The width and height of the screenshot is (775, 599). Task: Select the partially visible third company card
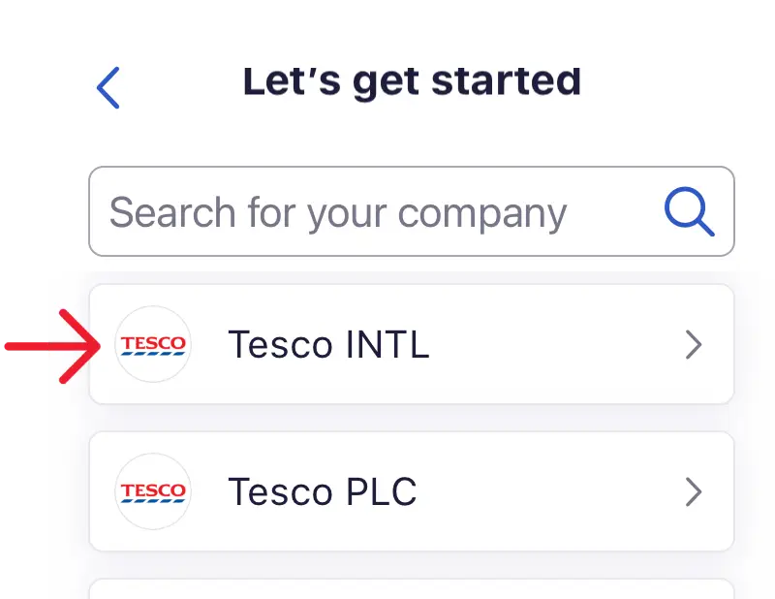pos(411,589)
